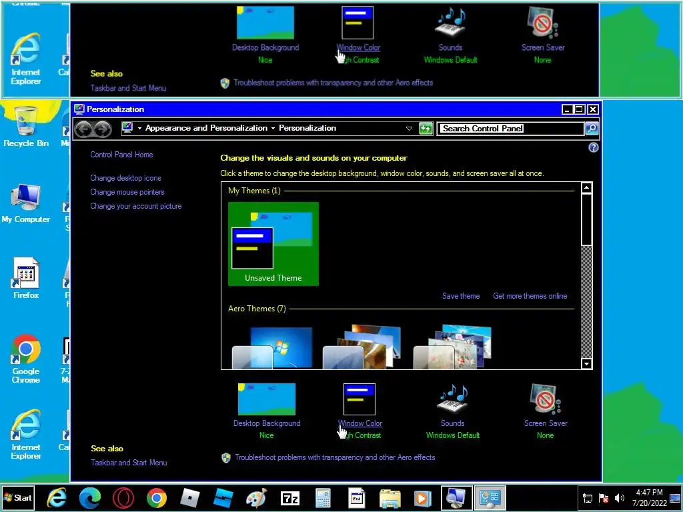Click Appearance and Personalization breadcrumb

point(207,128)
